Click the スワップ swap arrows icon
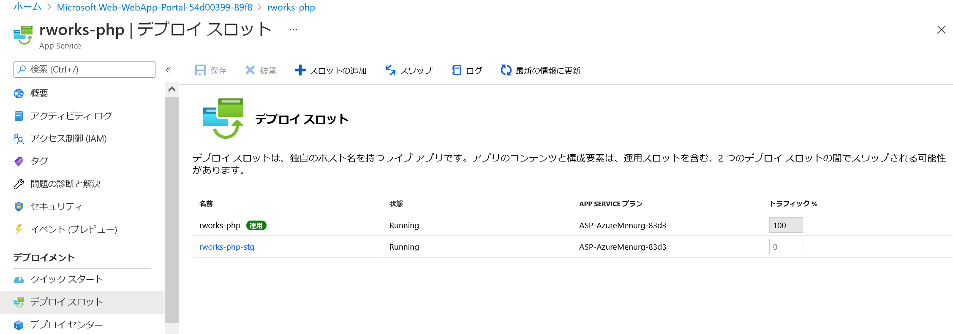 pyautogui.click(x=390, y=70)
